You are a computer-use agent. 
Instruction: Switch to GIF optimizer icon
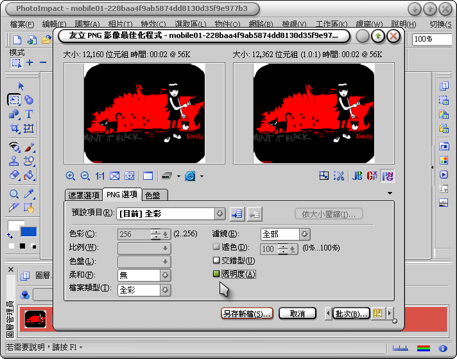[x=372, y=175]
